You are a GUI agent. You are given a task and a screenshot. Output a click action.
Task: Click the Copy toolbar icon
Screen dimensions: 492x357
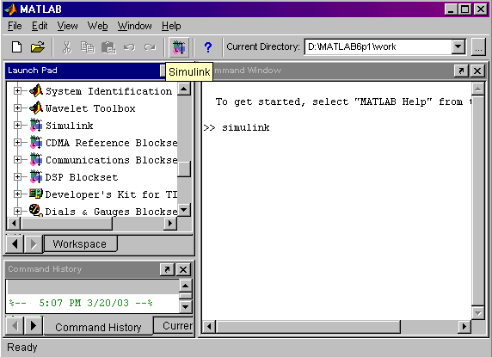(87, 47)
